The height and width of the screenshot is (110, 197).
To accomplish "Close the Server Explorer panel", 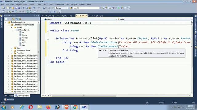I will click(38, 16).
